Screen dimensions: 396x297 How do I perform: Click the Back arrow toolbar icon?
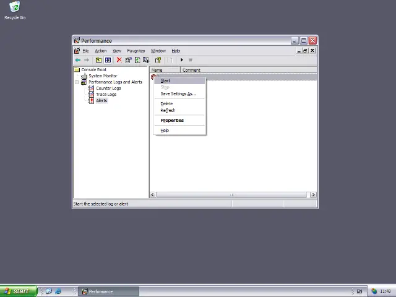click(78, 60)
